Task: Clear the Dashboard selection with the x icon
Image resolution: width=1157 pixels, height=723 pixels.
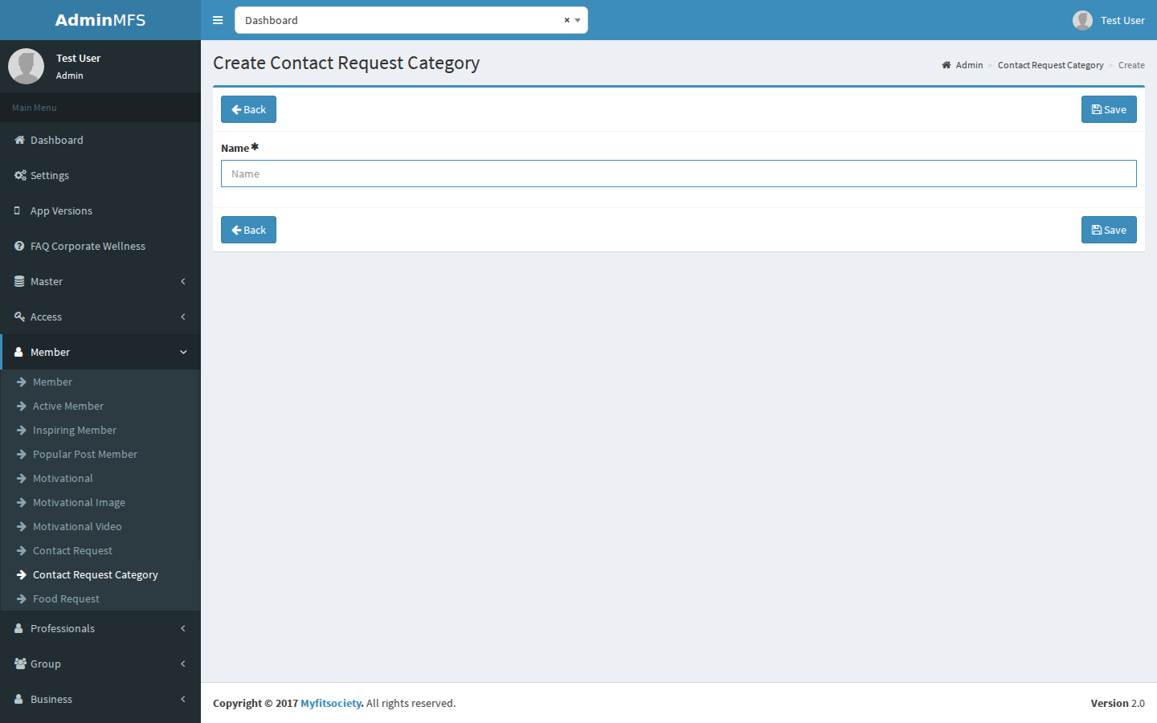Action: coord(566,20)
